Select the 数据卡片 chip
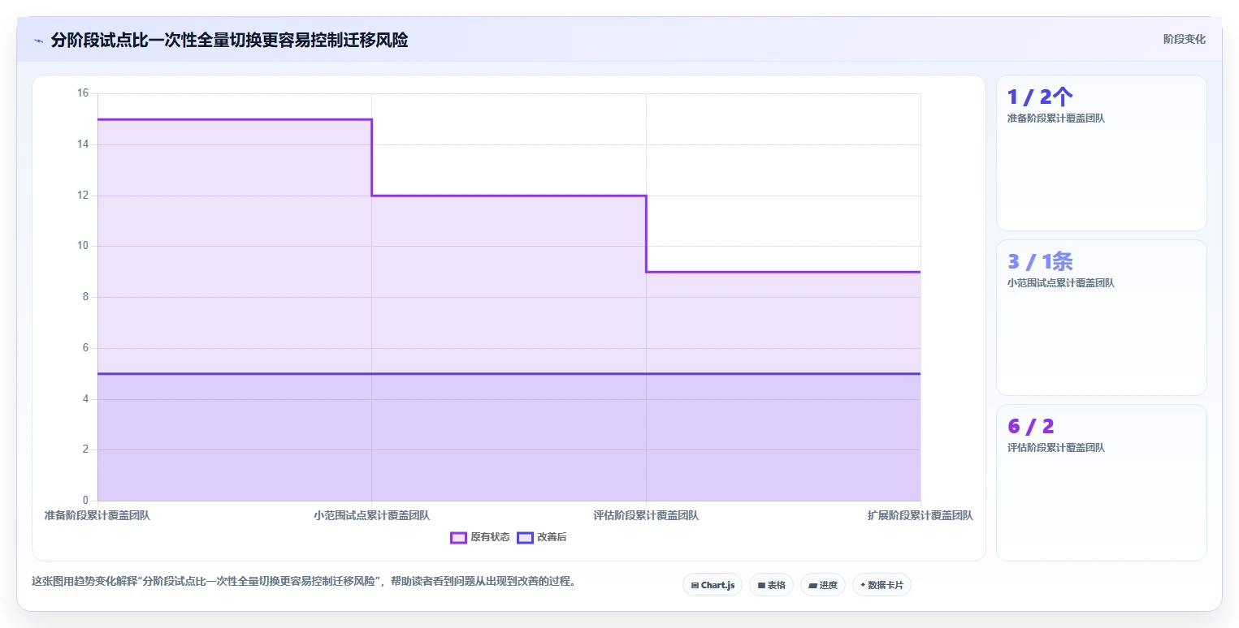 tap(882, 585)
